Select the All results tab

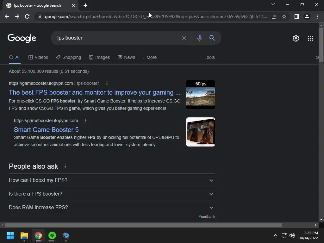15,58
